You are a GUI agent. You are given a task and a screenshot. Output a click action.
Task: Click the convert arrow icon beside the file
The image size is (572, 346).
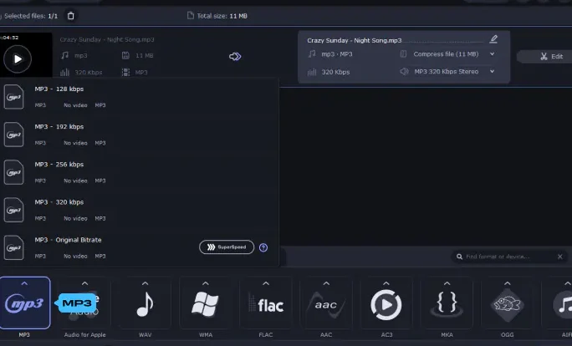(x=235, y=57)
